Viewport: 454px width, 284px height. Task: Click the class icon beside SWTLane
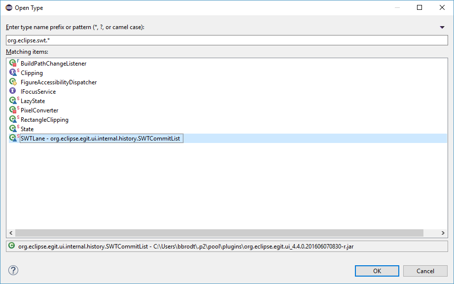(12, 138)
